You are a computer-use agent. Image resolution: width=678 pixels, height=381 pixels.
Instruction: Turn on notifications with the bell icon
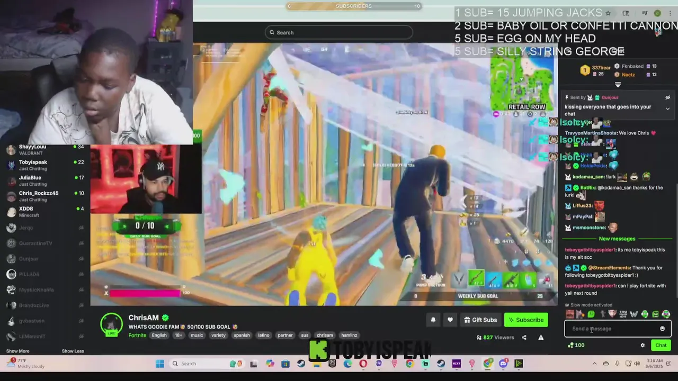433,320
